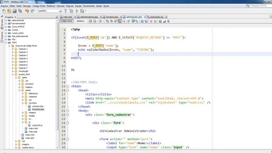Screen dimensions: 272x153
Task: Click the Undo toolbar icon
Action: pos(27,11)
